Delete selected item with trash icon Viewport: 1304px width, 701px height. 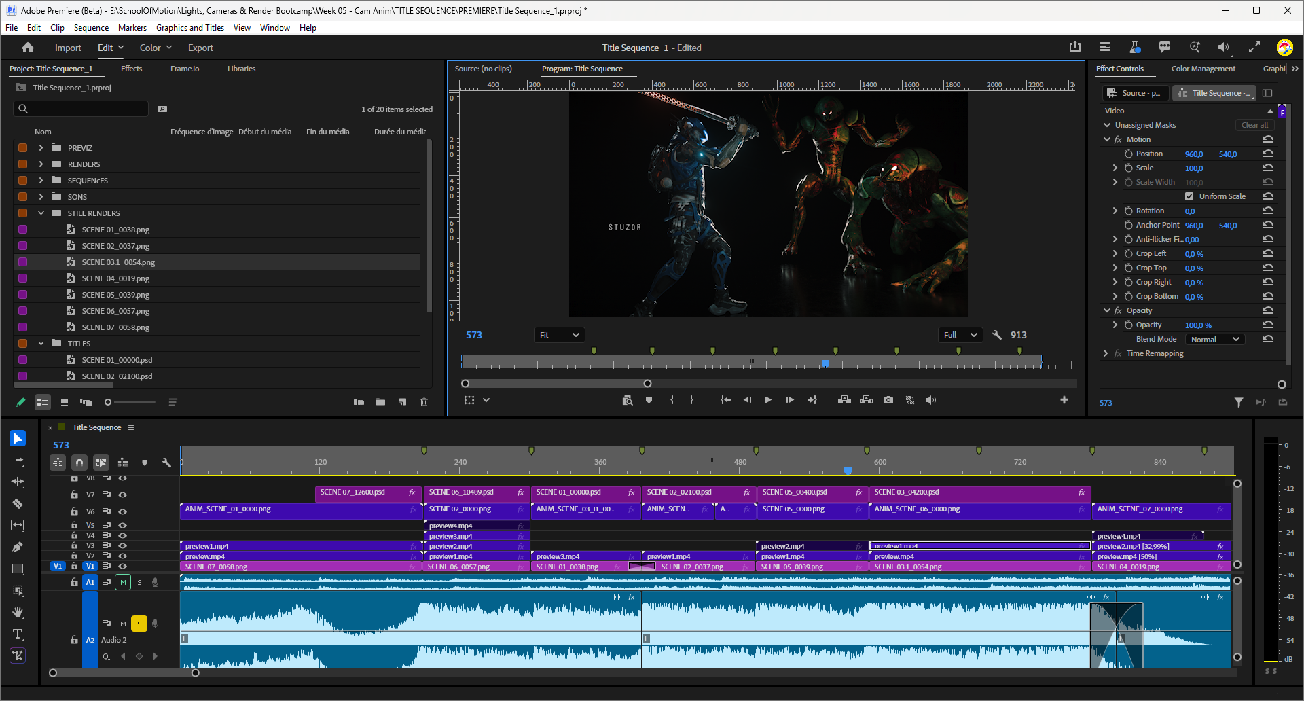[x=424, y=402]
